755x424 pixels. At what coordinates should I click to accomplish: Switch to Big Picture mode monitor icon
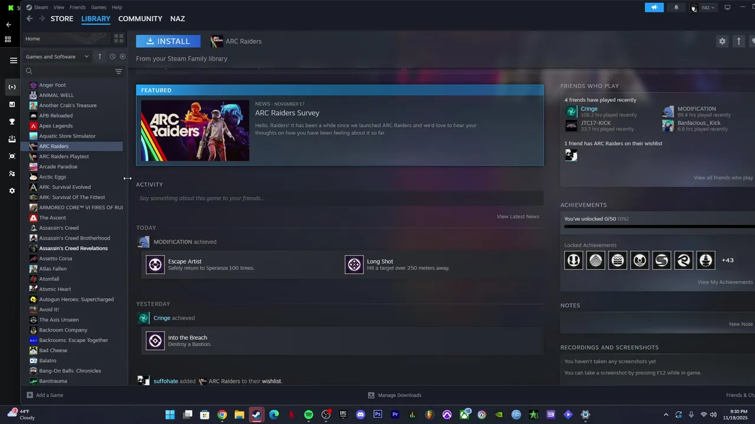click(727, 7)
